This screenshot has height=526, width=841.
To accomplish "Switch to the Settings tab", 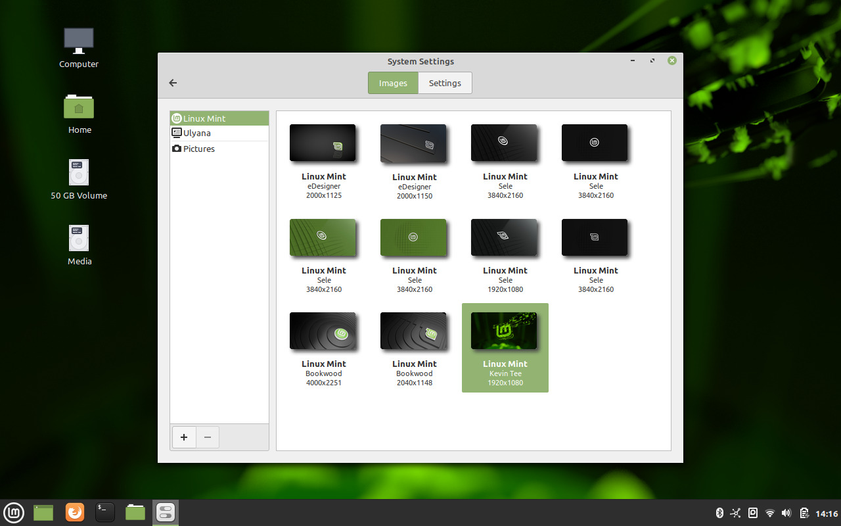I will (445, 83).
